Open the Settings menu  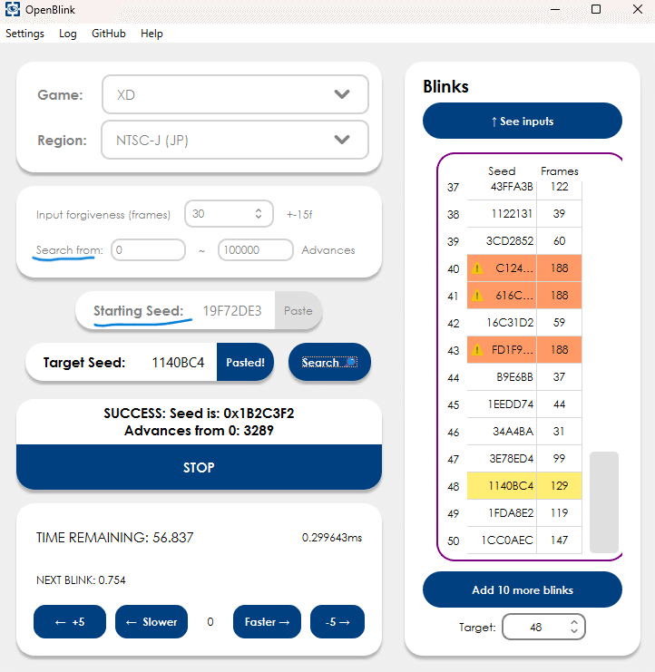[x=24, y=34]
